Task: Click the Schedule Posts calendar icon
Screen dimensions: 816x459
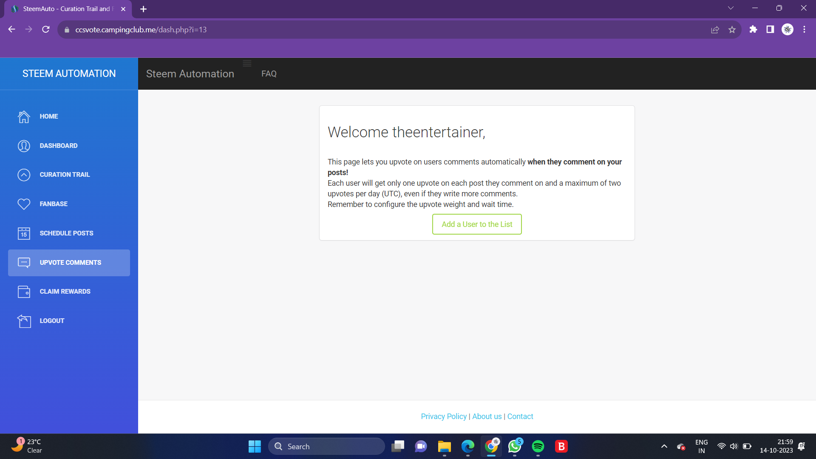Action: 24,233
